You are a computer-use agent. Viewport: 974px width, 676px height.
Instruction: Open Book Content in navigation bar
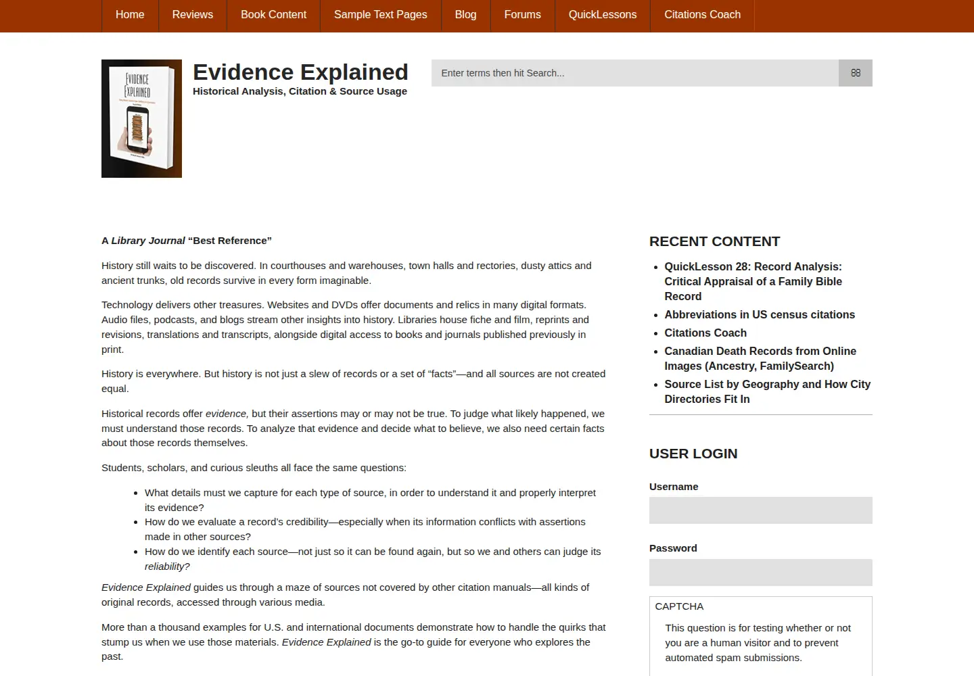273,15
